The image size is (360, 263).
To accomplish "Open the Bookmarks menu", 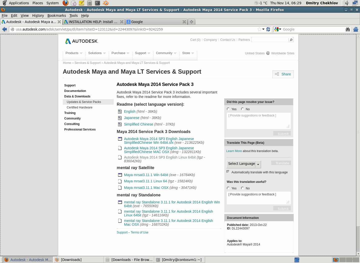I will [57, 16].
